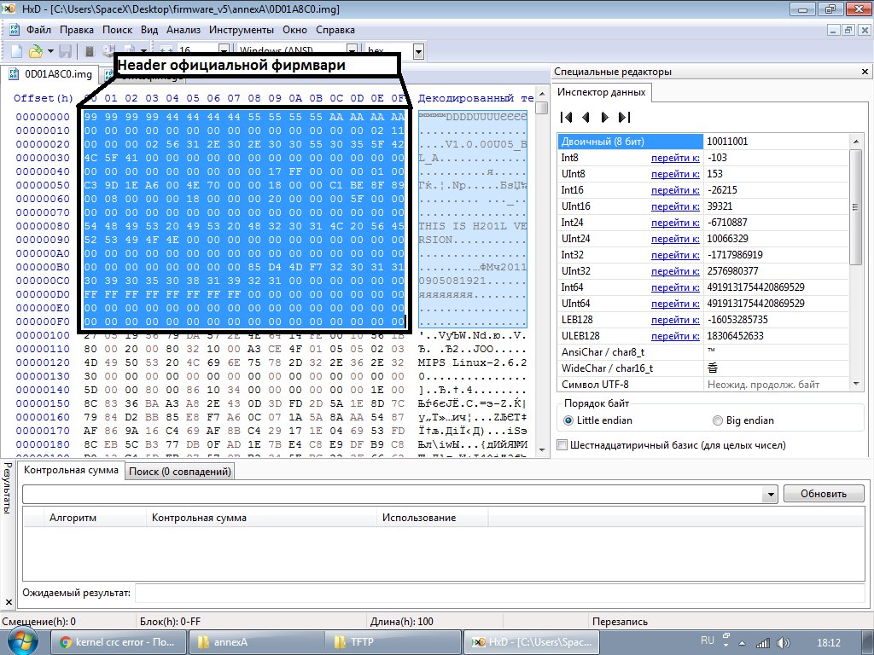Viewport: 874px width, 655px height.
Task: Select the 0D01A8C0.img file tab
Action: (50, 74)
